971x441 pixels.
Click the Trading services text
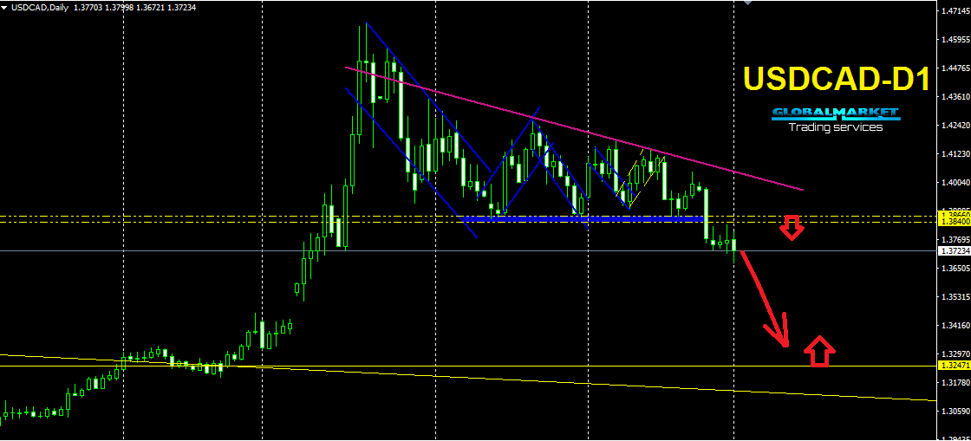835,127
